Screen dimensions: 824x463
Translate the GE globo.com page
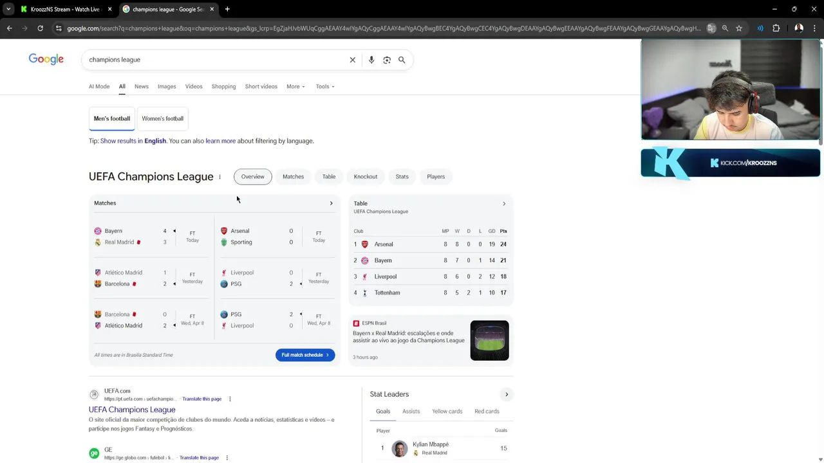tap(199, 458)
